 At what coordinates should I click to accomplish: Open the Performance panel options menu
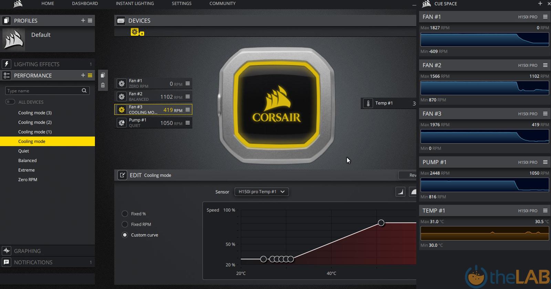90,75
